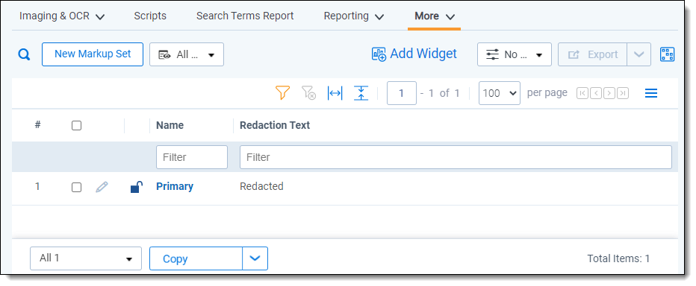The image size is (696, 286).
Task: Open the All 1 selection dropdown
Action: 86,258
